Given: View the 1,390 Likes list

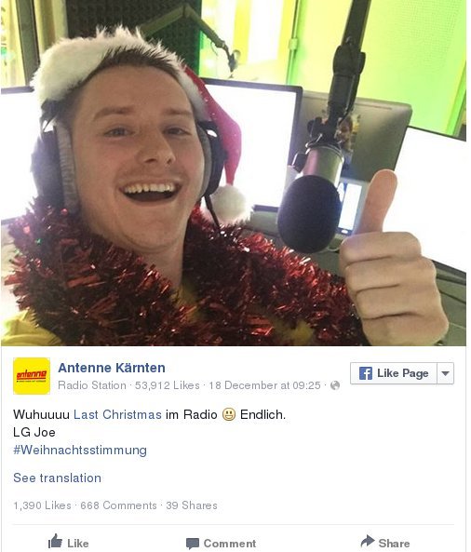Looking at the screenshot, I should [42, 505].
